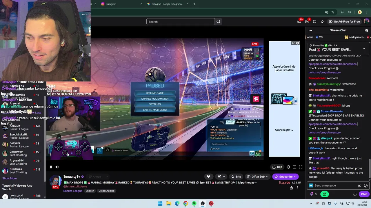Image resolution: width=371 pixels, height=208 pixels.
Task: Open Twitch notifications with 20 badge
Action: (299, 22)
